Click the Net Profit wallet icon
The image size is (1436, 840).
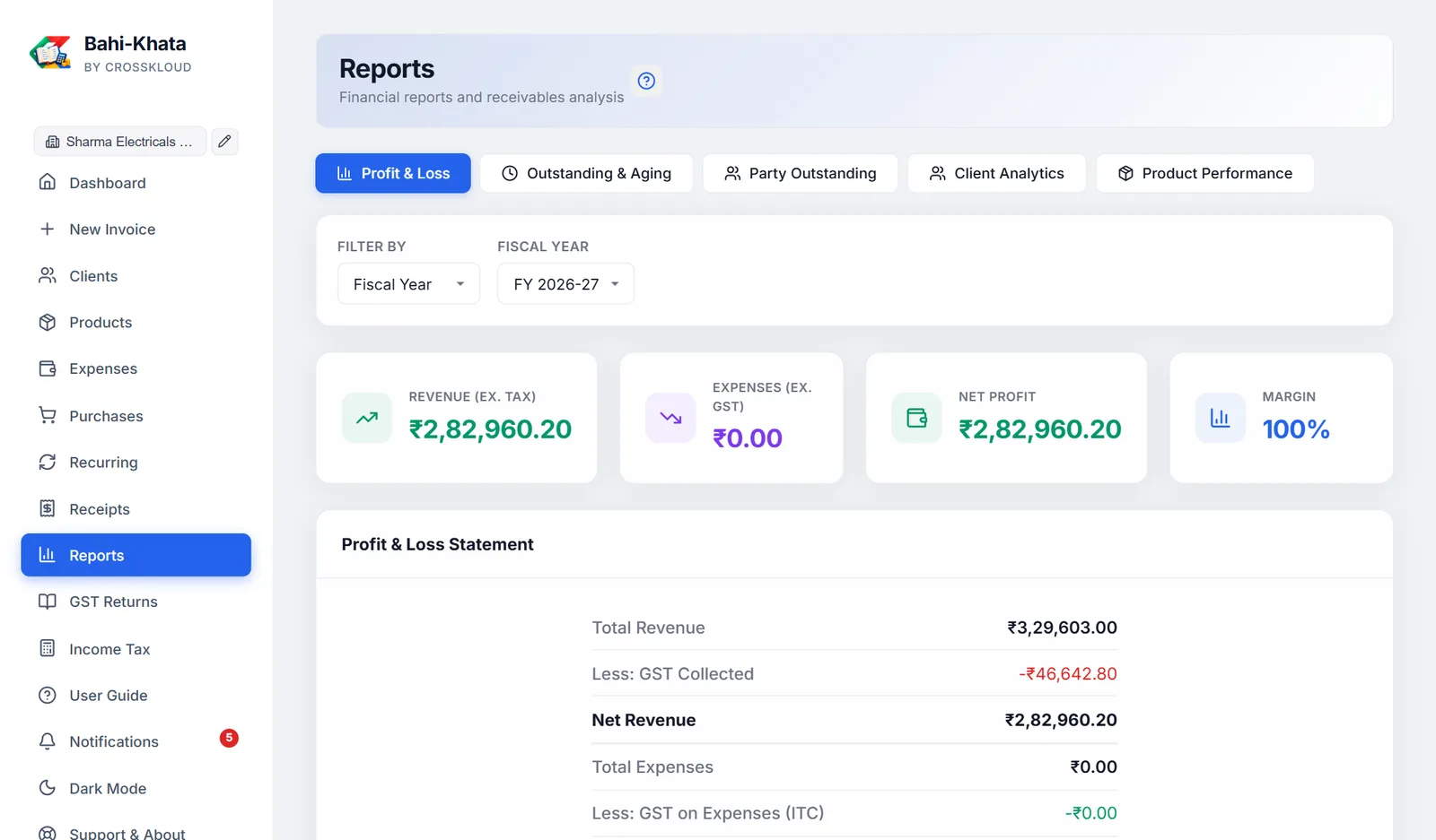tap(916, 418)
